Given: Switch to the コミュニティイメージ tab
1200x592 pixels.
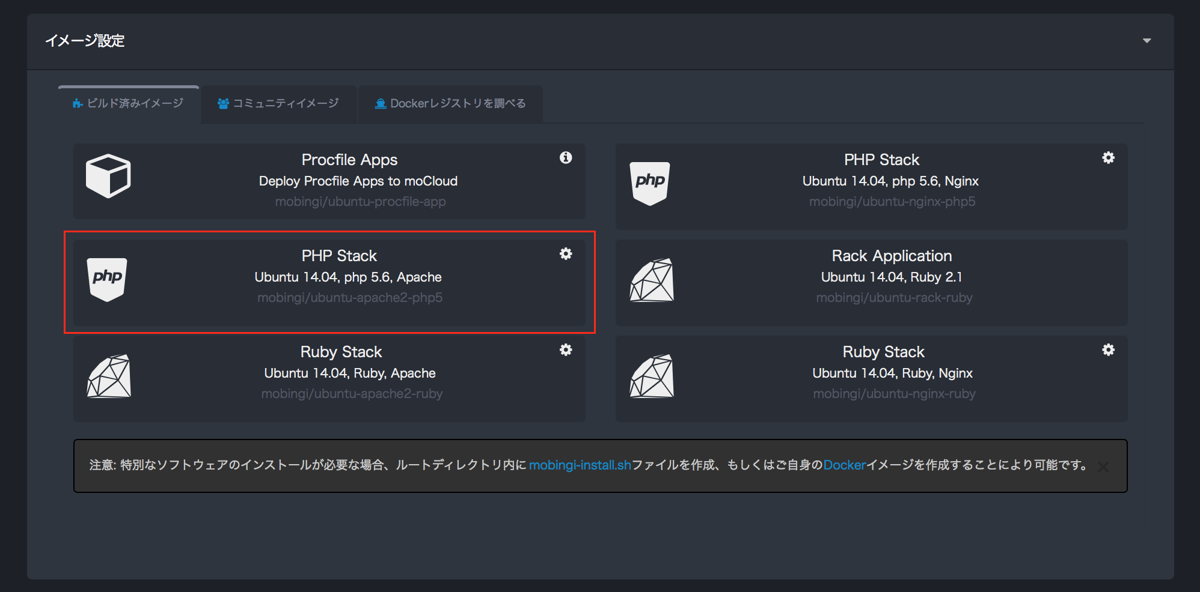Looking at the screenshot, I should [x=278, y=103].
